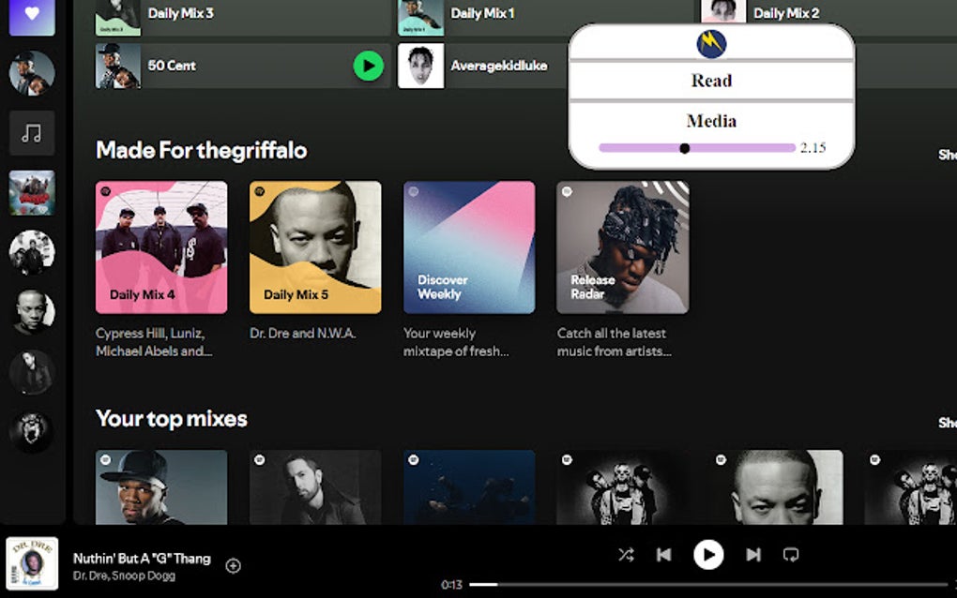Viewport: 957px width, 598px height.
Task: Open the Release Radar playlist card
Action: click(x=623, y=247)
